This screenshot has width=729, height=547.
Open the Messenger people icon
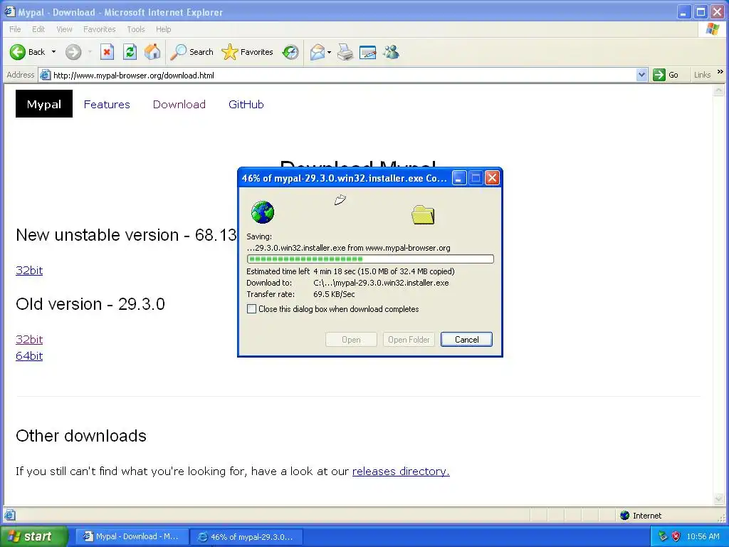pos(391,52)
